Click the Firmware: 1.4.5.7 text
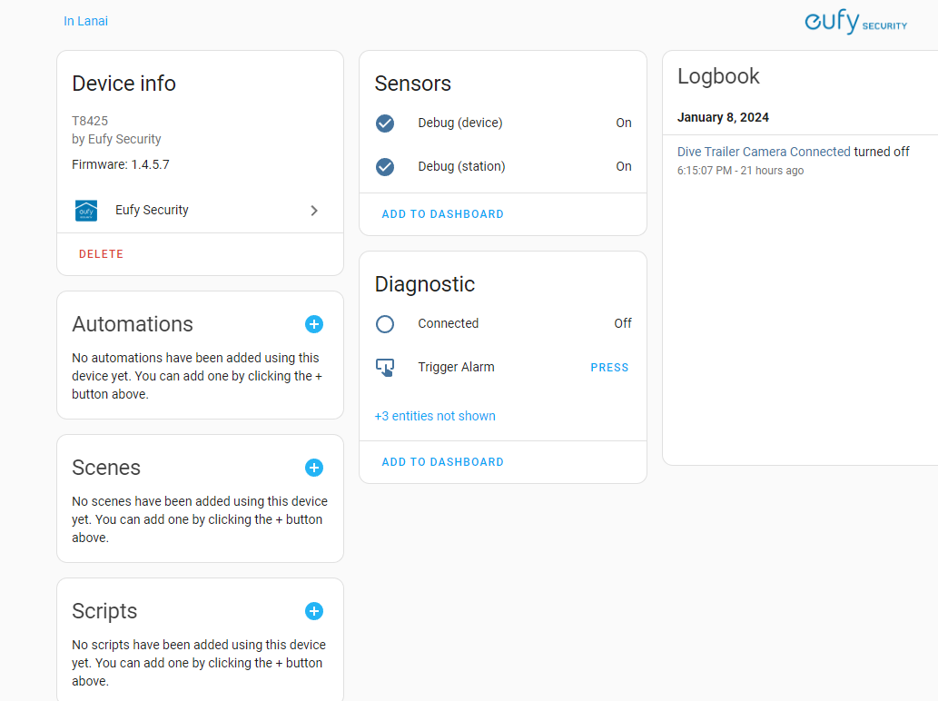938x701 pixels. coord(120,164)
